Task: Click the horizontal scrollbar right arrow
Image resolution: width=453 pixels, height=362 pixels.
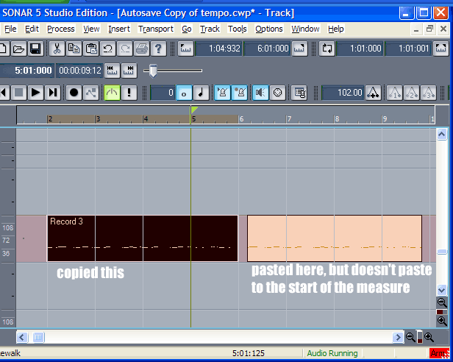Action: point(396,337)
